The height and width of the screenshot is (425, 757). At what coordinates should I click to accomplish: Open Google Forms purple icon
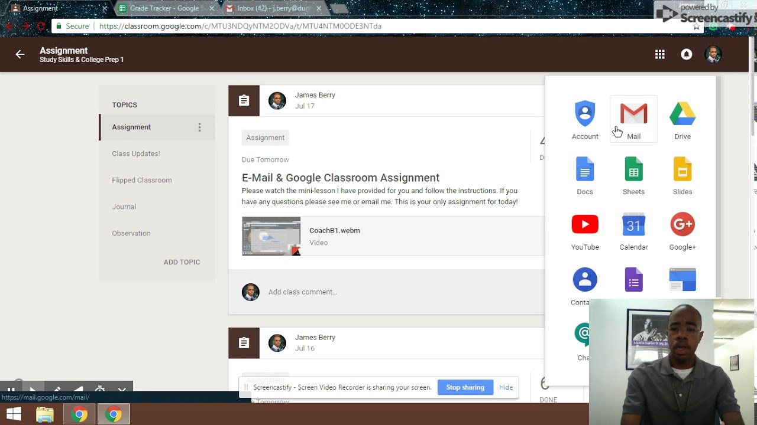tap(633, 280)
